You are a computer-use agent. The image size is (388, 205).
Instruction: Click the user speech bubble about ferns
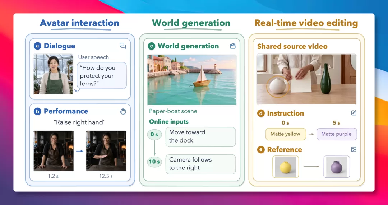coord(102,75)
